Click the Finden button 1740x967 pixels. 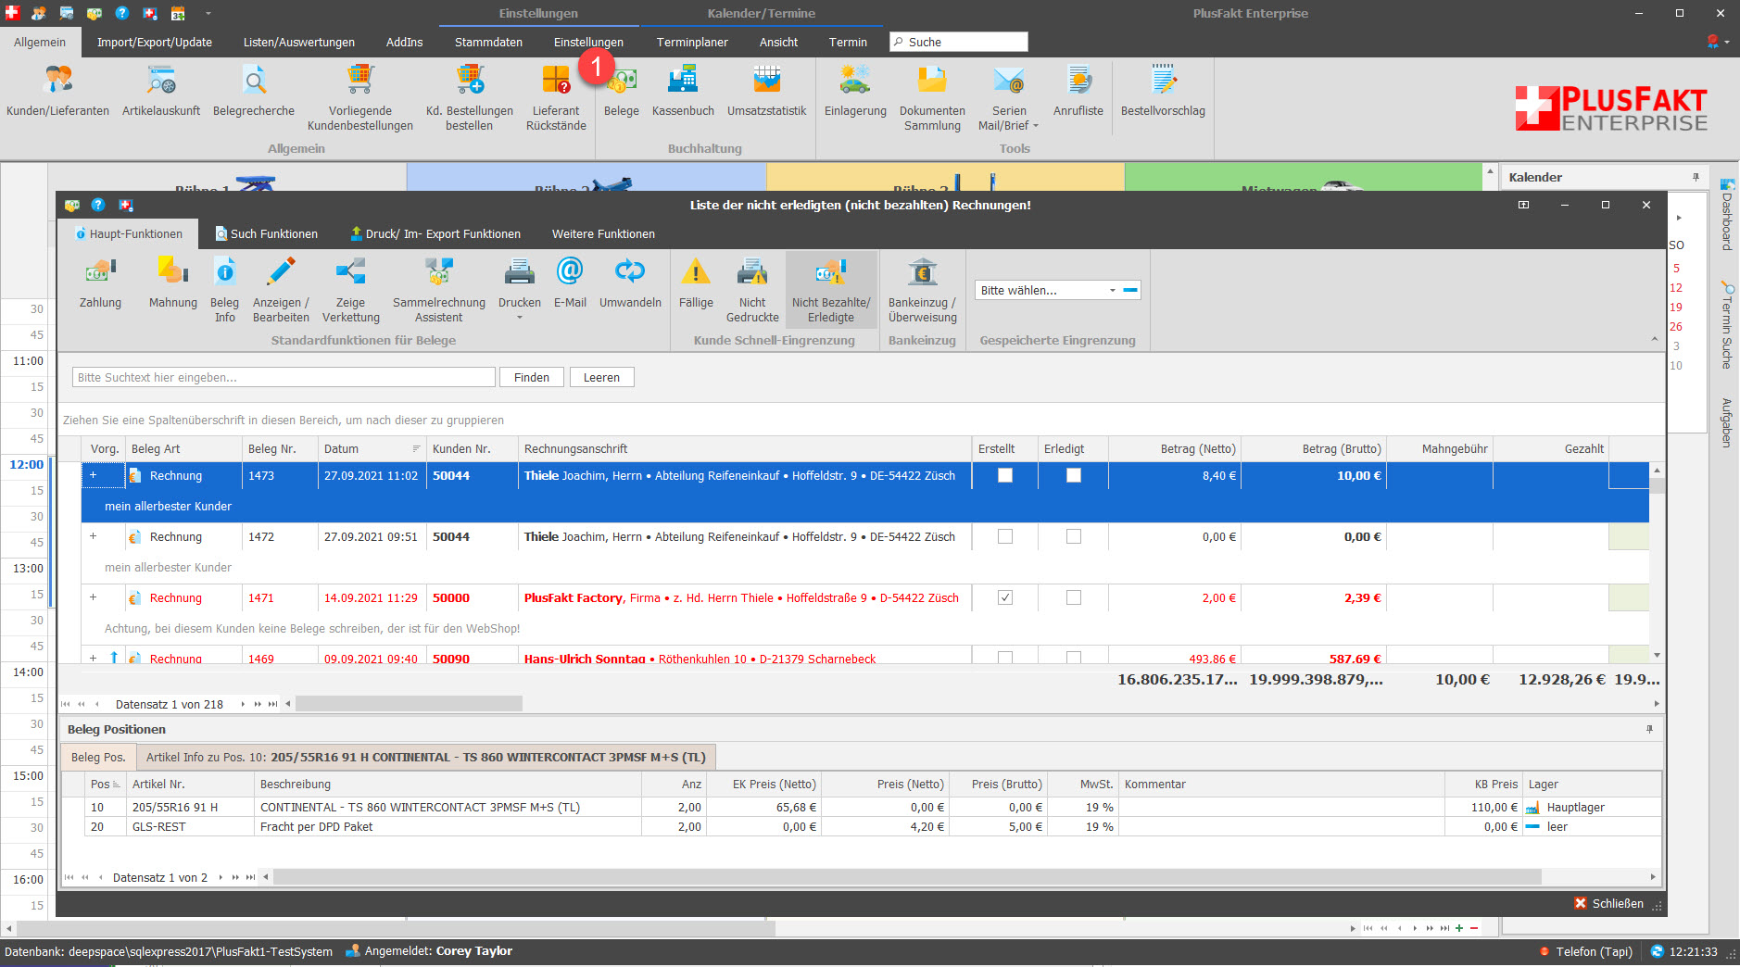[532, 377]
